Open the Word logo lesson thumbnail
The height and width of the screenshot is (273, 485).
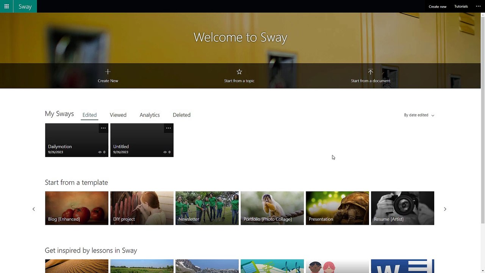click(402, 266)
